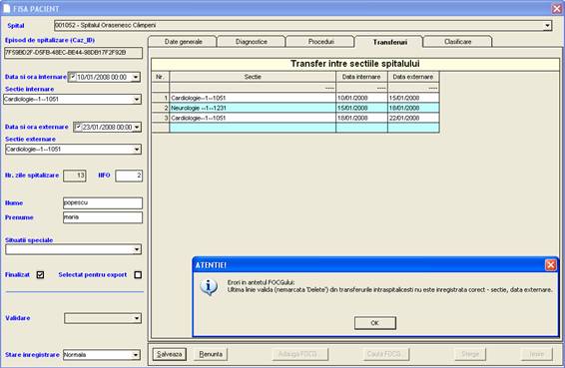Click Data internare 15/01/2008 cell

click(361, 108)
